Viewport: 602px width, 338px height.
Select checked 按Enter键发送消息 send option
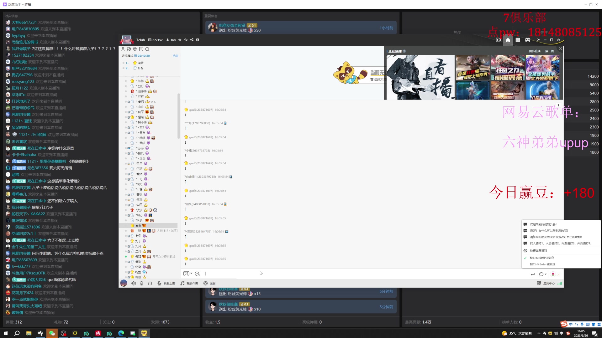(x=542, y=258)
